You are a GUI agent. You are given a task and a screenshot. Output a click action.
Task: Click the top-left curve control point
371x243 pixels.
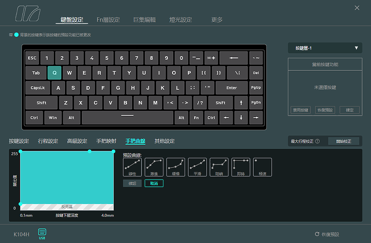pos(20,151)
